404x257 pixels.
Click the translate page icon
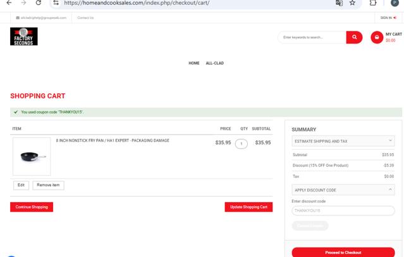(x=339, y=3)
